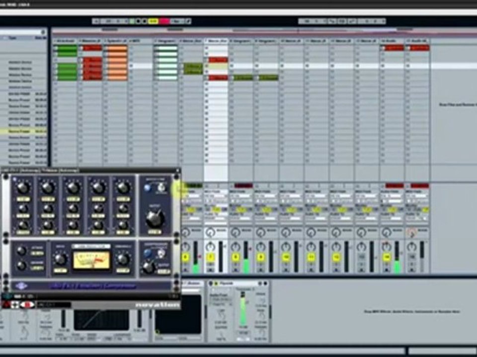Viewport: 477px width, 357px height.
Task: Click band 3 bottom-row EQ knob in plugin
Action: [73, 225]
